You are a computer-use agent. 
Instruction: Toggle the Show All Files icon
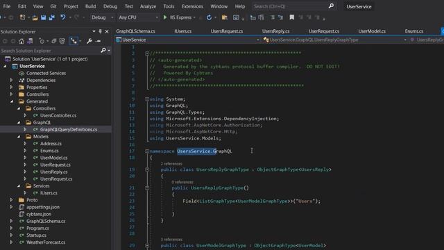tap(62, 41)
